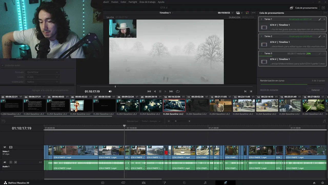Open the Fusion page icon
328x185 pixels.
164,183
